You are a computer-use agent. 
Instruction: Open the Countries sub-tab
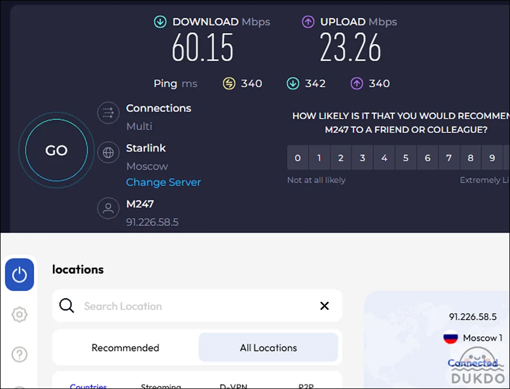88,386
